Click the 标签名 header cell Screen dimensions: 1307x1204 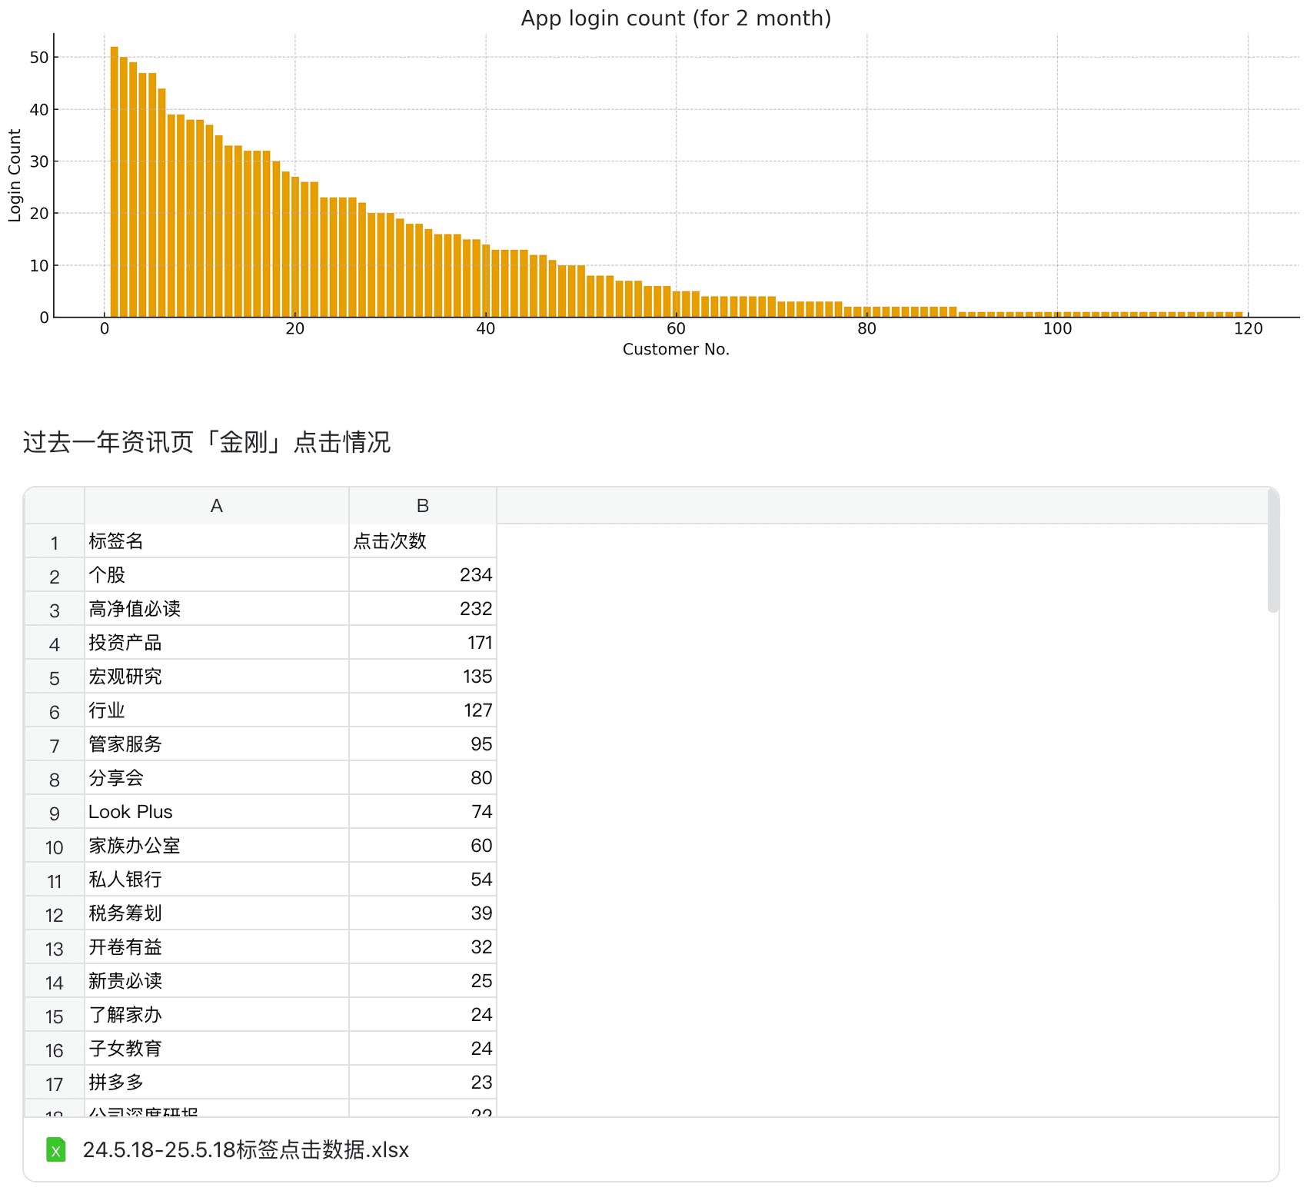[217, 541]
